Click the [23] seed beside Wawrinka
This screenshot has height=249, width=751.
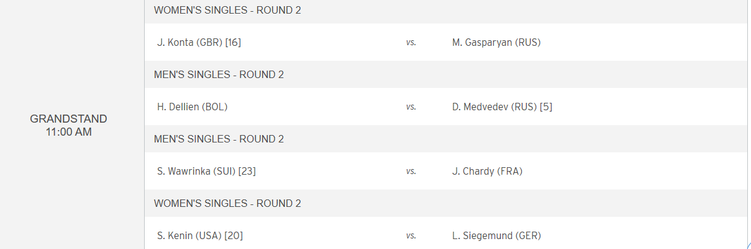(247, 172)
